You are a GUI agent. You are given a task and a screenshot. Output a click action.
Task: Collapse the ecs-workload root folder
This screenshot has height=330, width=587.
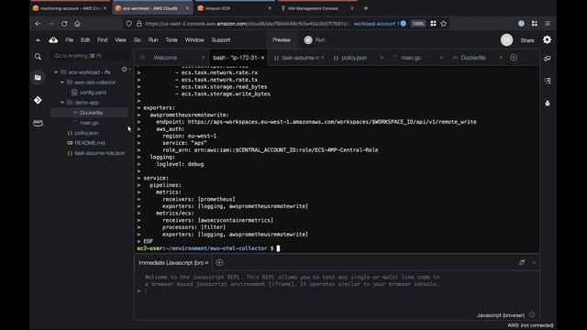(56, 71)
